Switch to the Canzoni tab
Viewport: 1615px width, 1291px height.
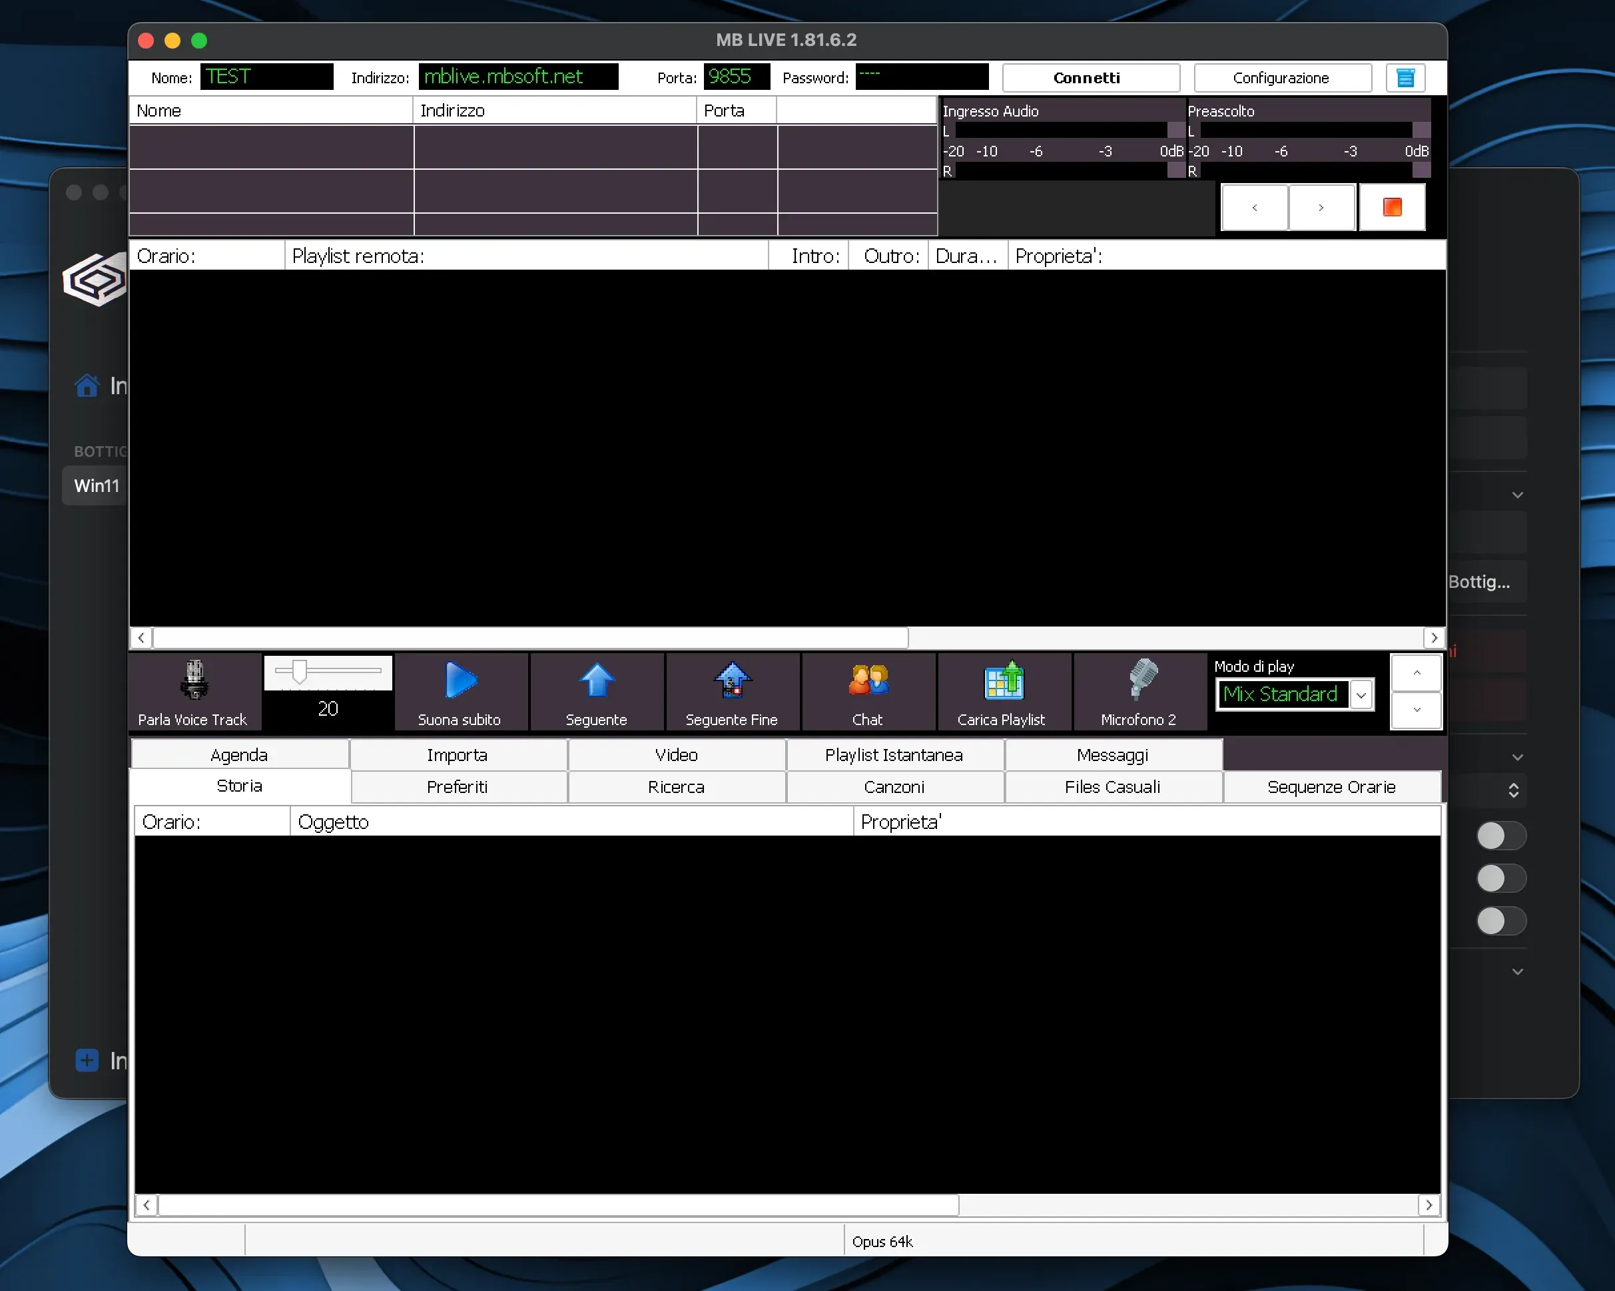pos(894,787)
